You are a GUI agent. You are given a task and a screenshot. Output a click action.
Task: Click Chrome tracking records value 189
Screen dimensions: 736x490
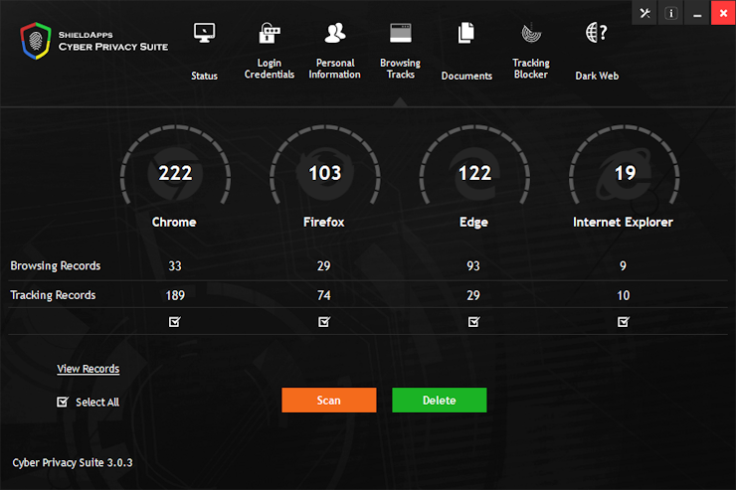click(175, 295)
